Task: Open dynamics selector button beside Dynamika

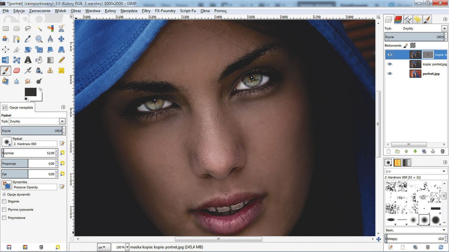Action: (6, 185)
